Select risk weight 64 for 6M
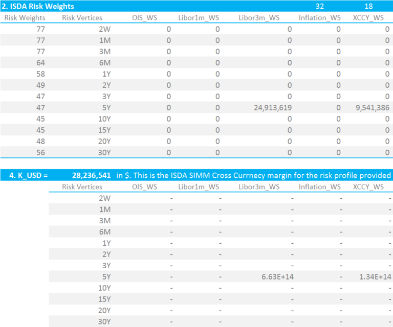Viewport: 393px width, 327px height. [x=40, y=63]
